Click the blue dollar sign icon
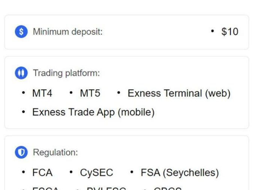 pos(21,32)
